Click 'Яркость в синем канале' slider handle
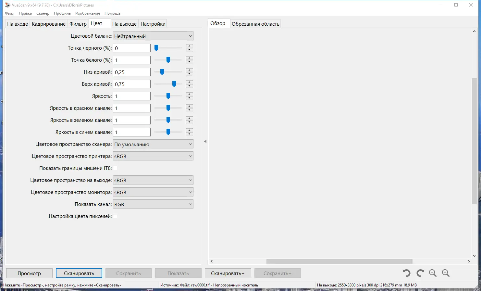The height and width of the screenshot is (291, 481). tap(168, 132)
